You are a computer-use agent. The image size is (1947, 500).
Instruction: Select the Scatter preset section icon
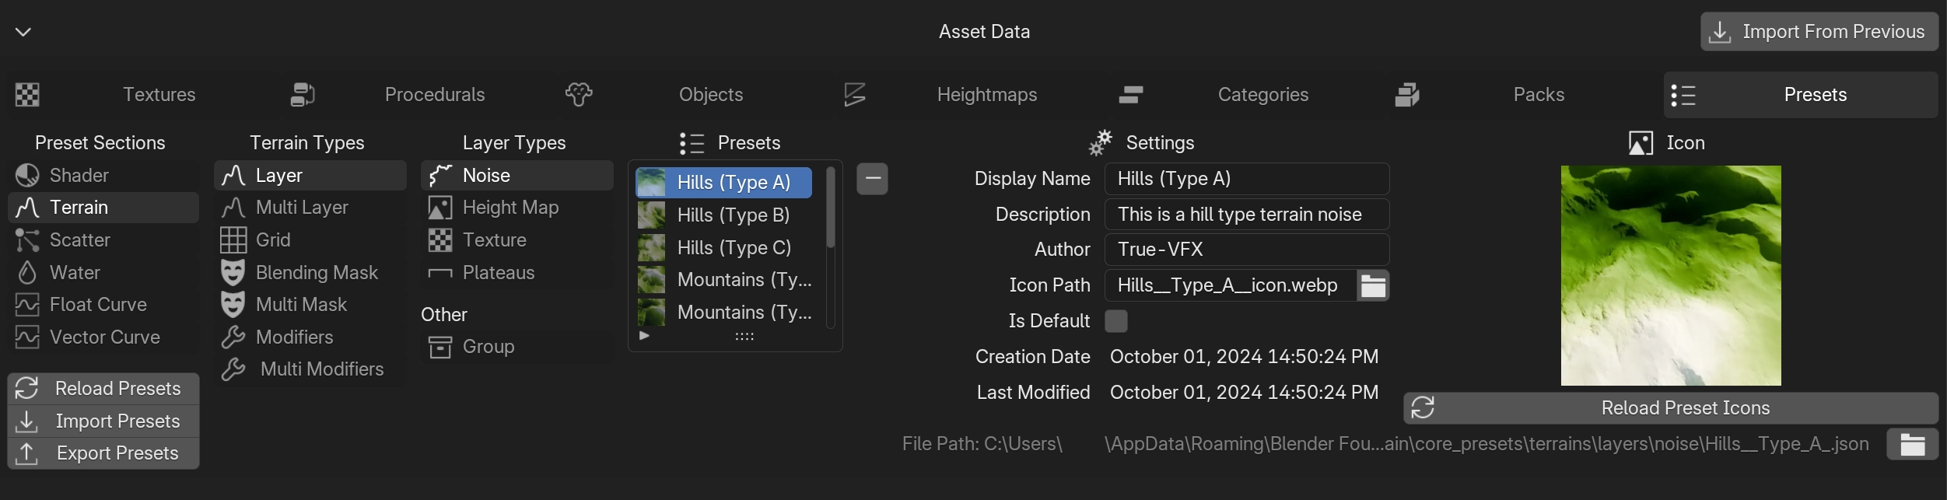(x=27, y=240)
